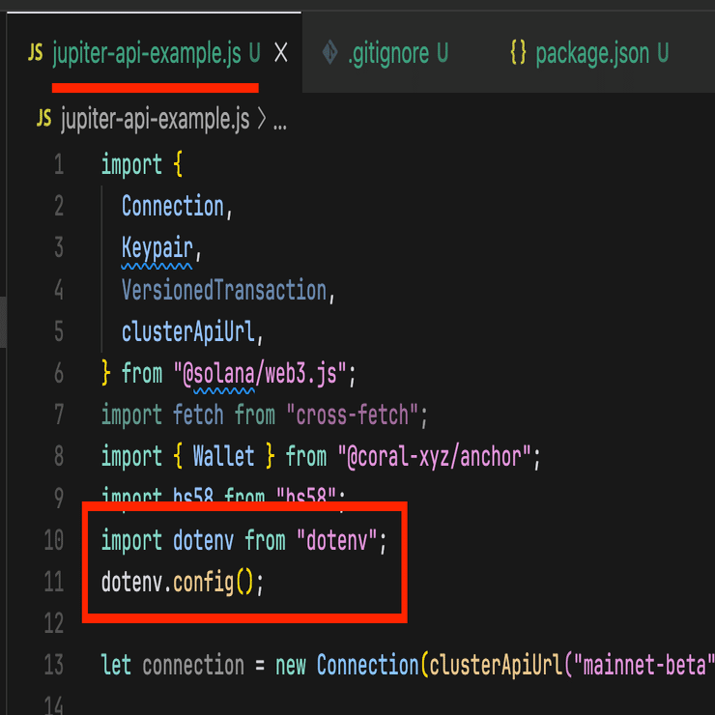Open the package.json tab

[590, 53]
